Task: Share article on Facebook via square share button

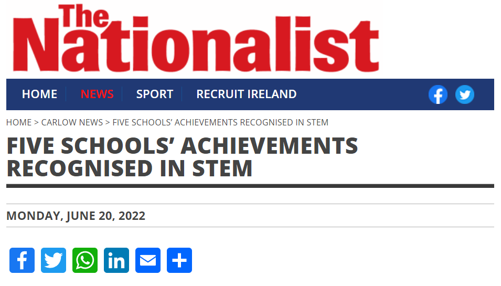Action: [x=22, y=260]
